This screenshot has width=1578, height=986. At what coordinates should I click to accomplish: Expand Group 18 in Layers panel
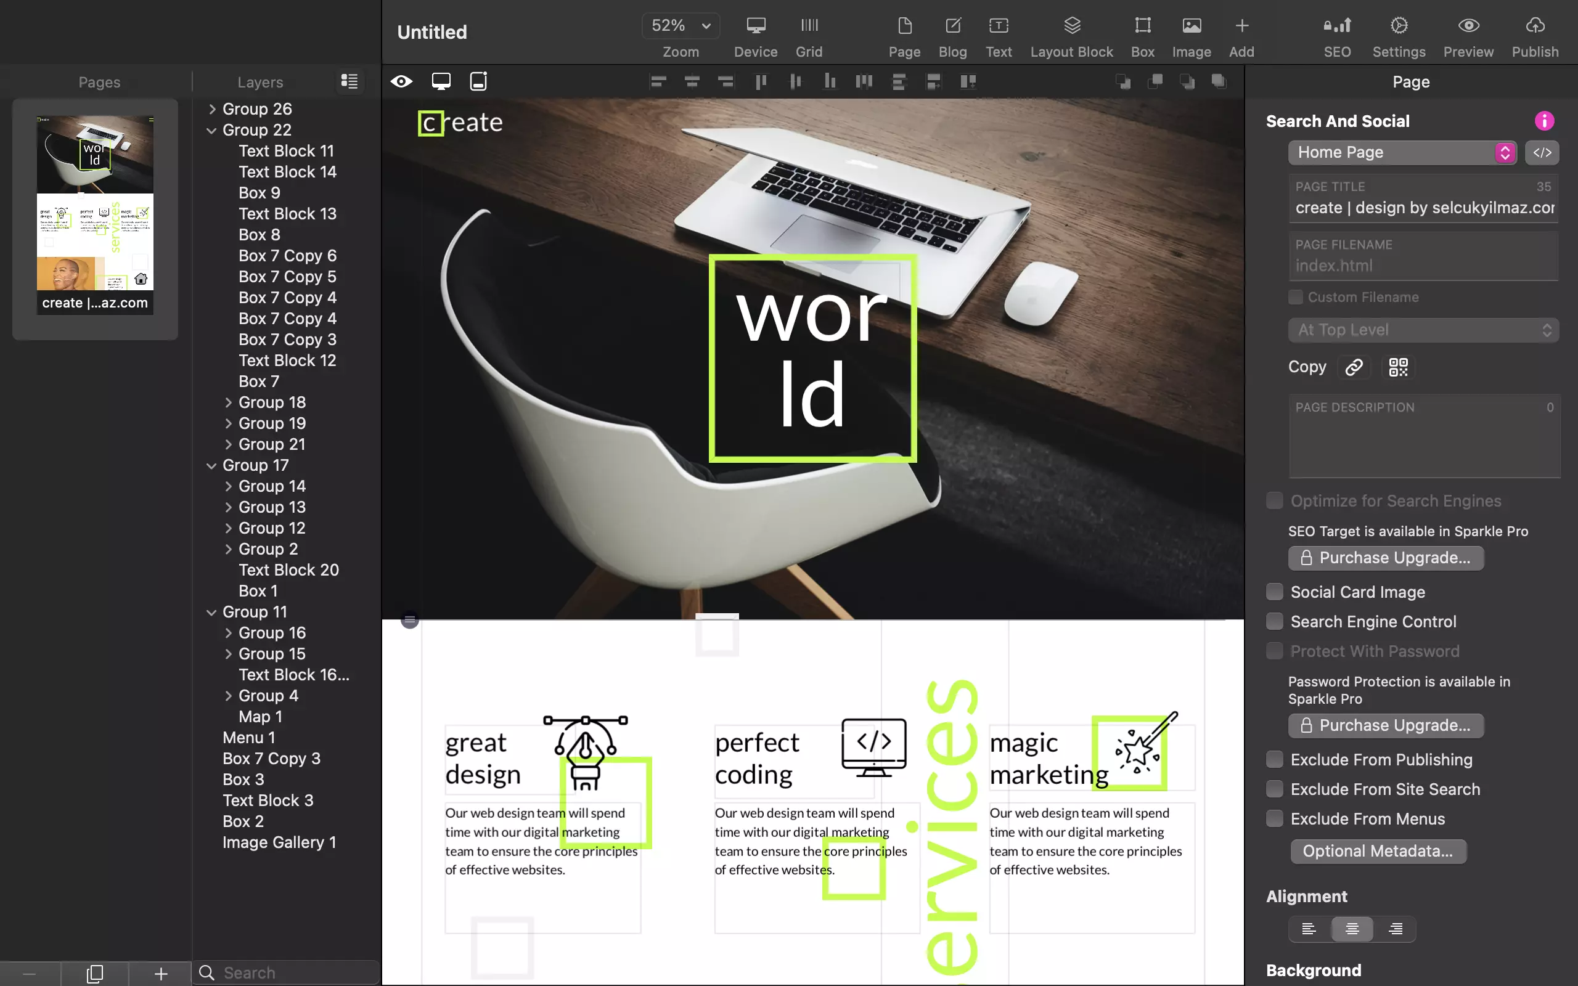[x=227, y=402]
